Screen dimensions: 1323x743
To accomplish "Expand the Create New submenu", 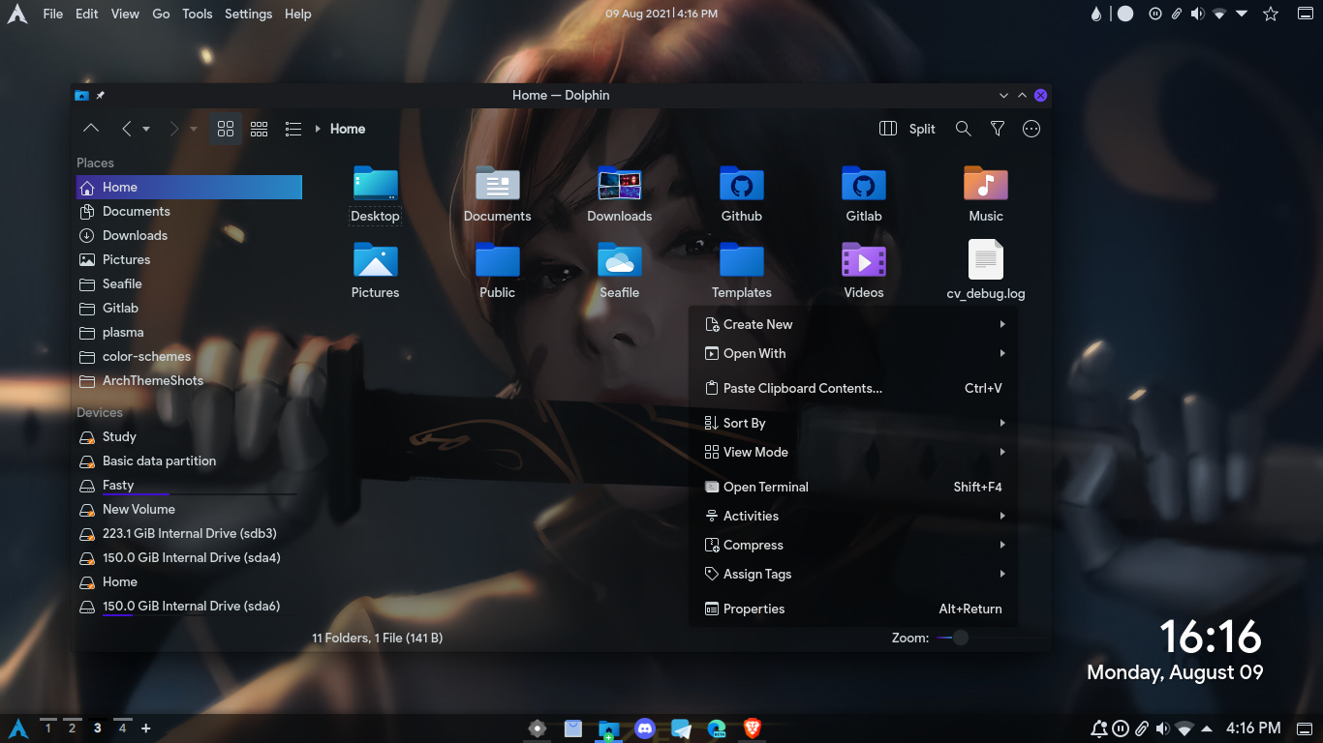I will point(853,324).
